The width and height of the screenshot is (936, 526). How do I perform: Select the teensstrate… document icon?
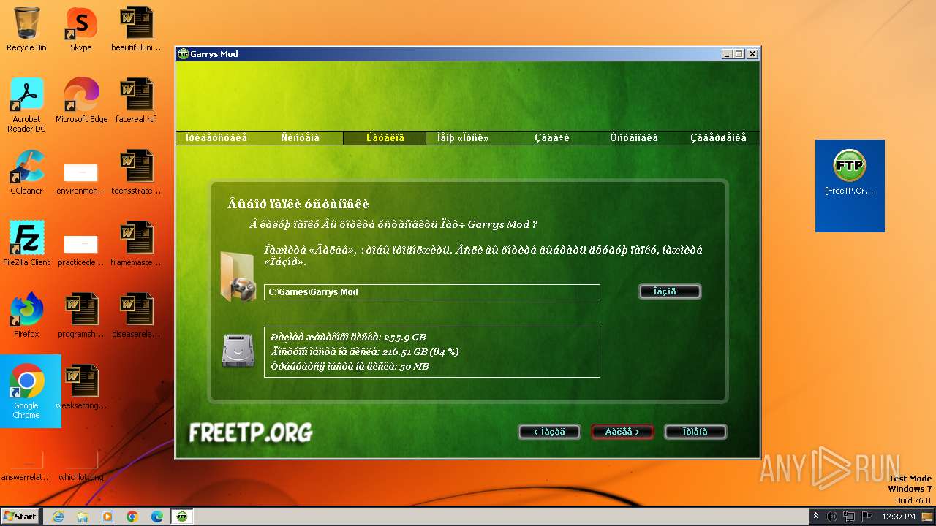point(136,172)
